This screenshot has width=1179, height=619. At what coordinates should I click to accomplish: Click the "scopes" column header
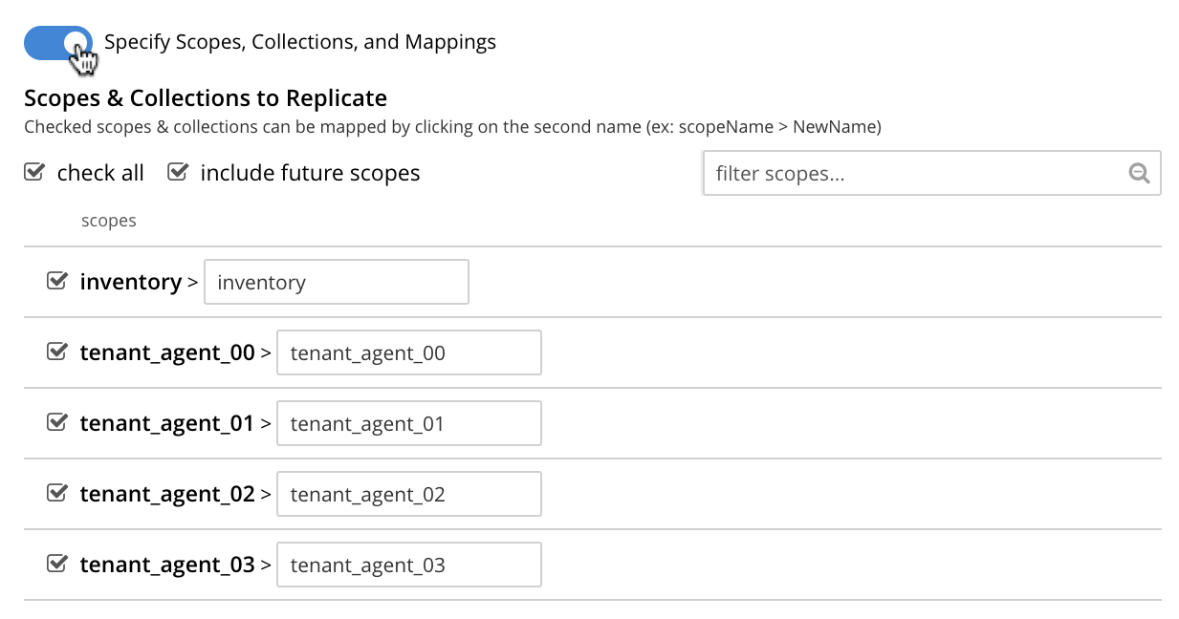108,220
